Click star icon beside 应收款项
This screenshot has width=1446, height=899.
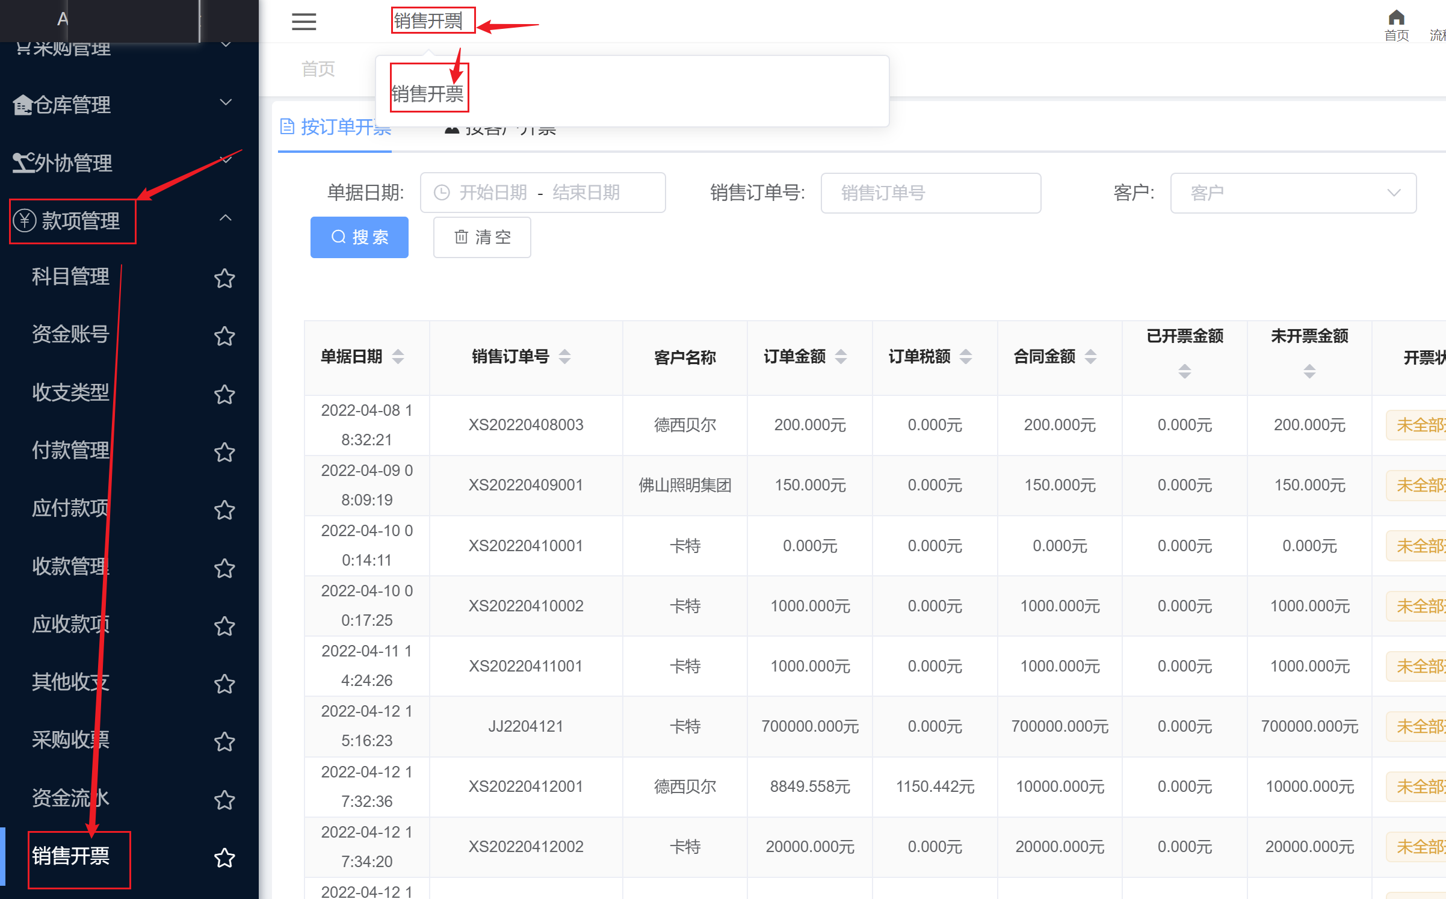click(x=224, y=626)
